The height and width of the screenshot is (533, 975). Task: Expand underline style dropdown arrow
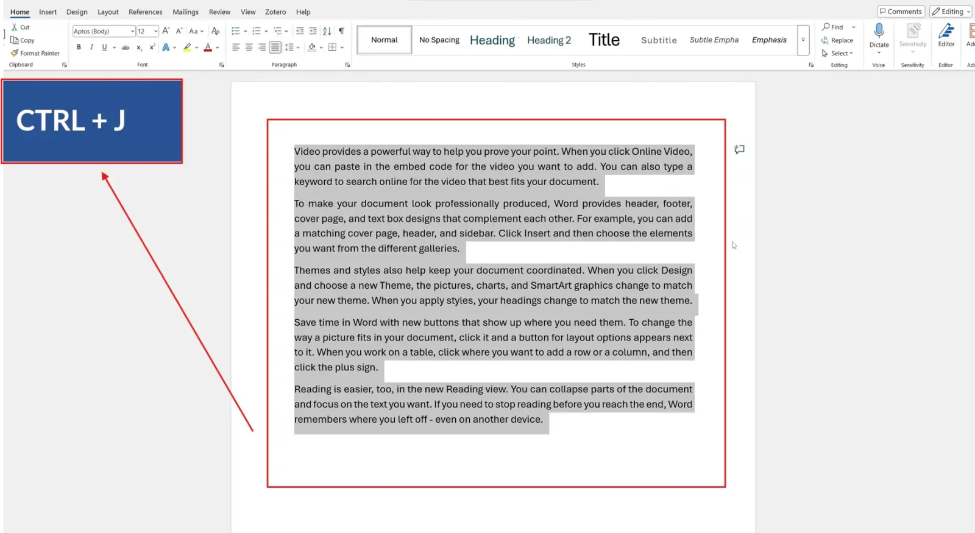click(x=114, y=48)
